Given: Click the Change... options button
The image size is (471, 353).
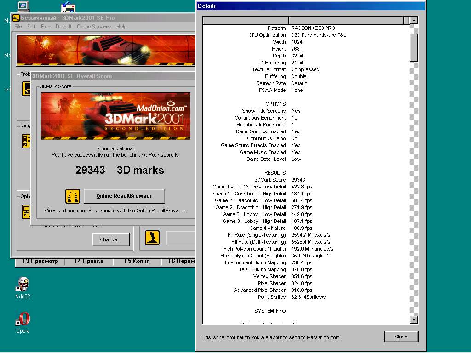Looking at the screenshot, I should (x=111, y=239).
